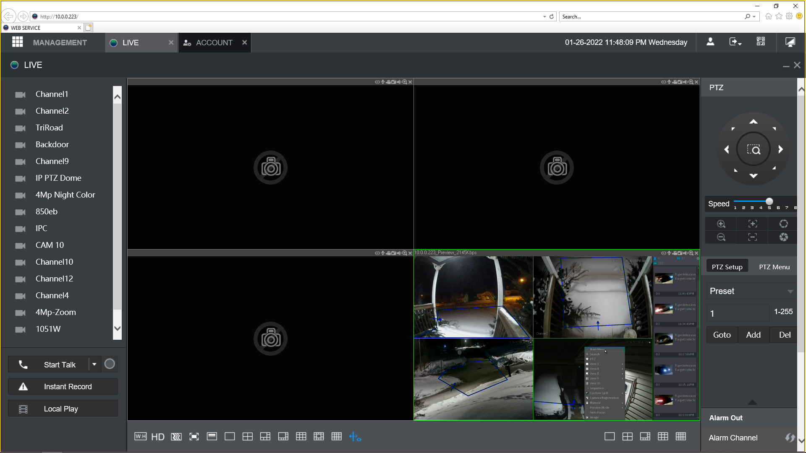Open the Preset dropdown
Screen dimensions: 806x453
tap(751, 291)
